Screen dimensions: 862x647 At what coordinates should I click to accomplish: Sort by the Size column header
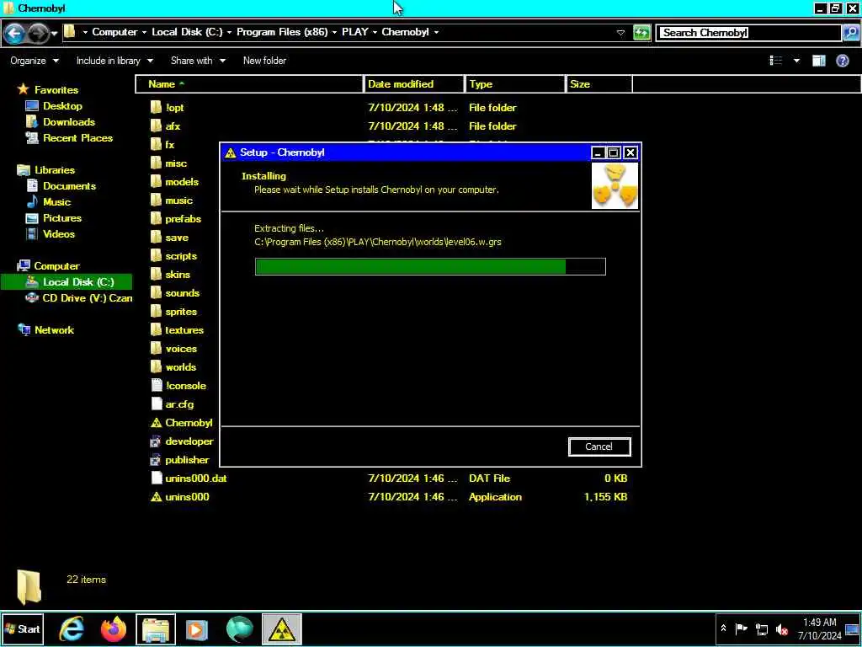(599, 84)
